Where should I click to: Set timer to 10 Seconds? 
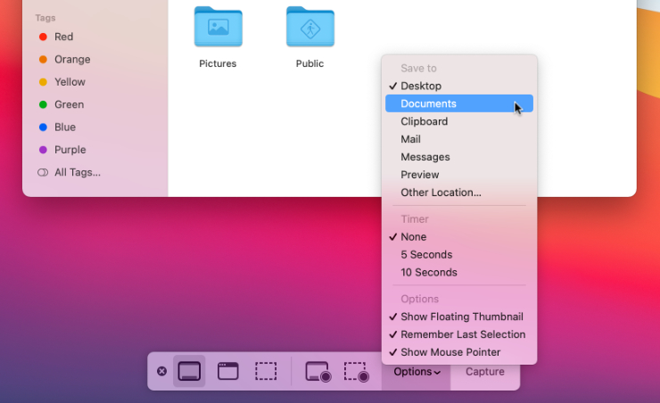coord(459,272)
